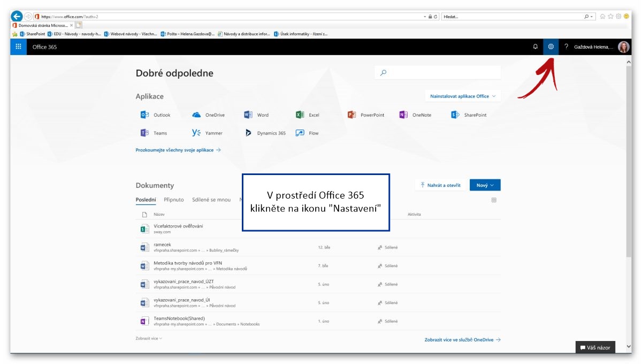642x364 pixels.
Task: Sort documents by the Název column header
Action: [x=159, y=214]
